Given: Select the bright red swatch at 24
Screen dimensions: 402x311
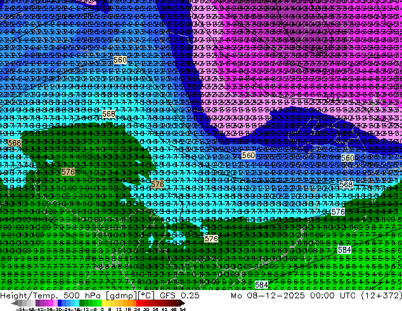Looking at the screenshot, I should point(138,303).
